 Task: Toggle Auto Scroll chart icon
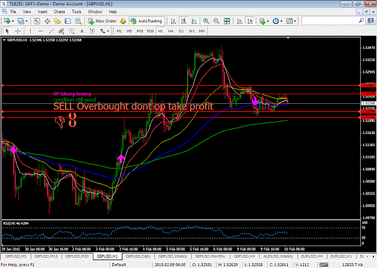point(239,21)
